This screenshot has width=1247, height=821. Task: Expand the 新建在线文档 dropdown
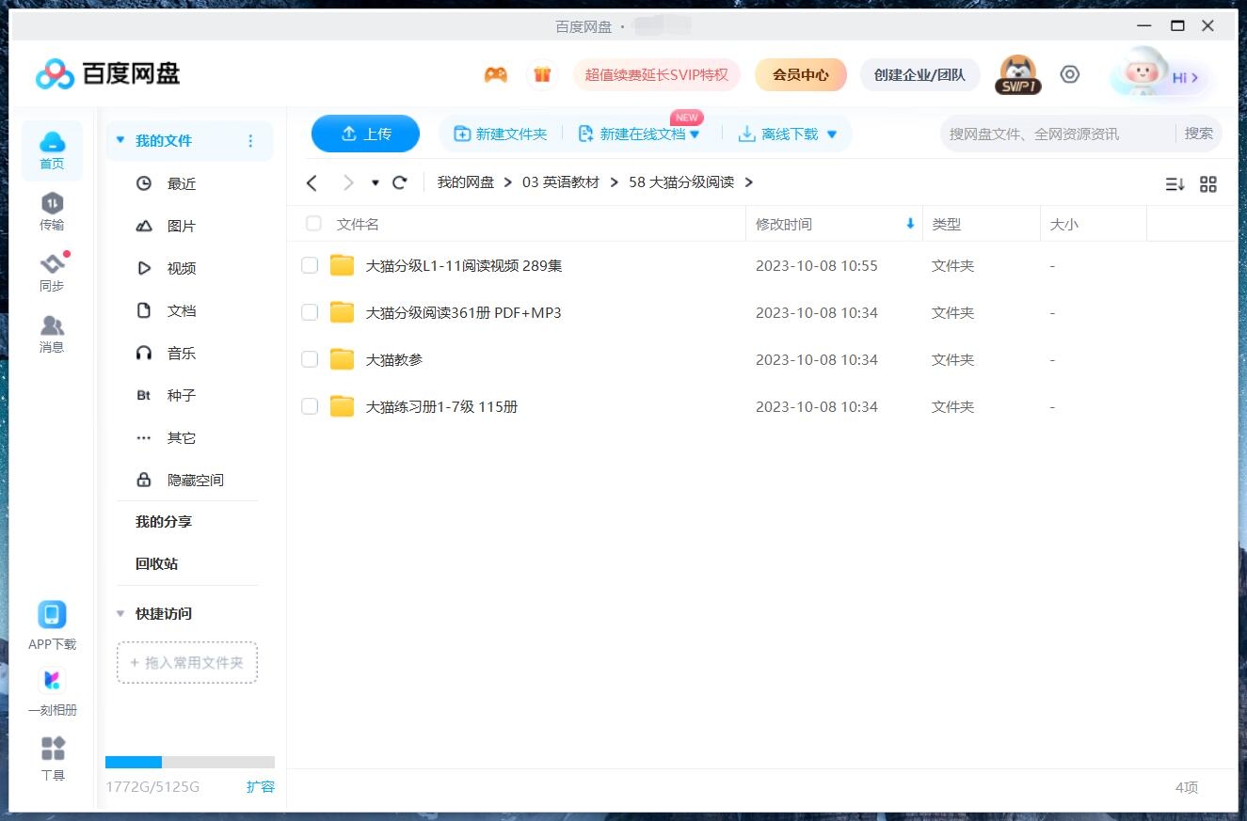694,134
